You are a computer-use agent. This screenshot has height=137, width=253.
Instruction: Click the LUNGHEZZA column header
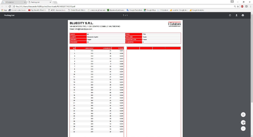(x=85, y=48)
